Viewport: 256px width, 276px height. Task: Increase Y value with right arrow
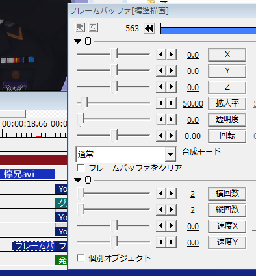pos(172,71)
